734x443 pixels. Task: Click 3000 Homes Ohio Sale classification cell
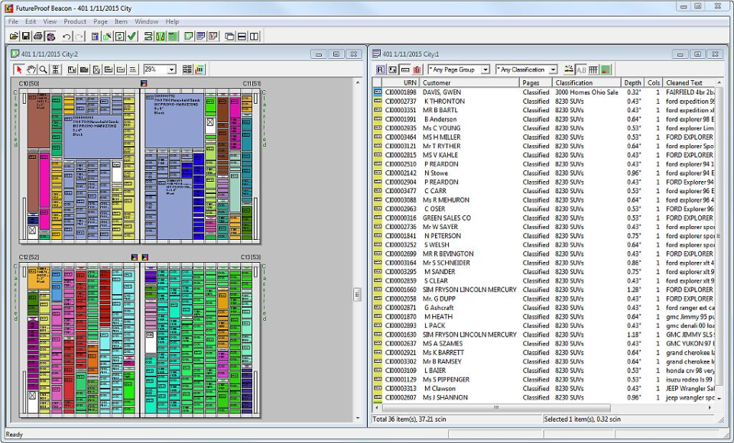click(x=586, y=92)
